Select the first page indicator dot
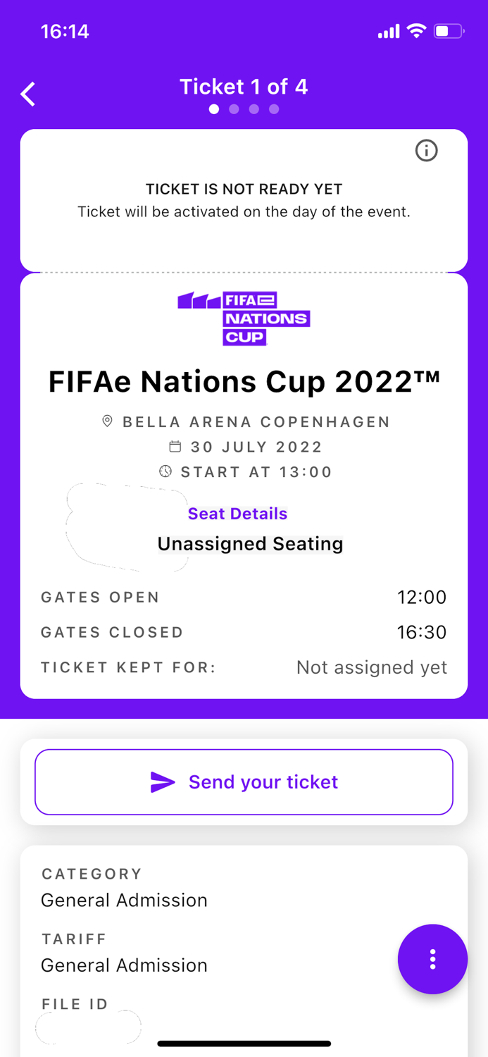The width and height of the screenshot is (488, 1057). click(214, 109)
